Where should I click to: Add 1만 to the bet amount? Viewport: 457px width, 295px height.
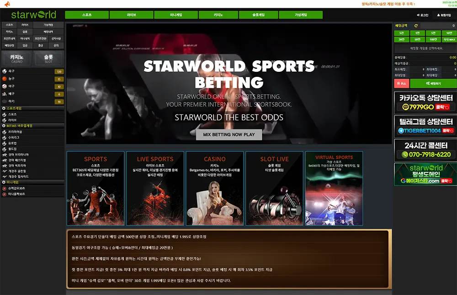point(417,33)
